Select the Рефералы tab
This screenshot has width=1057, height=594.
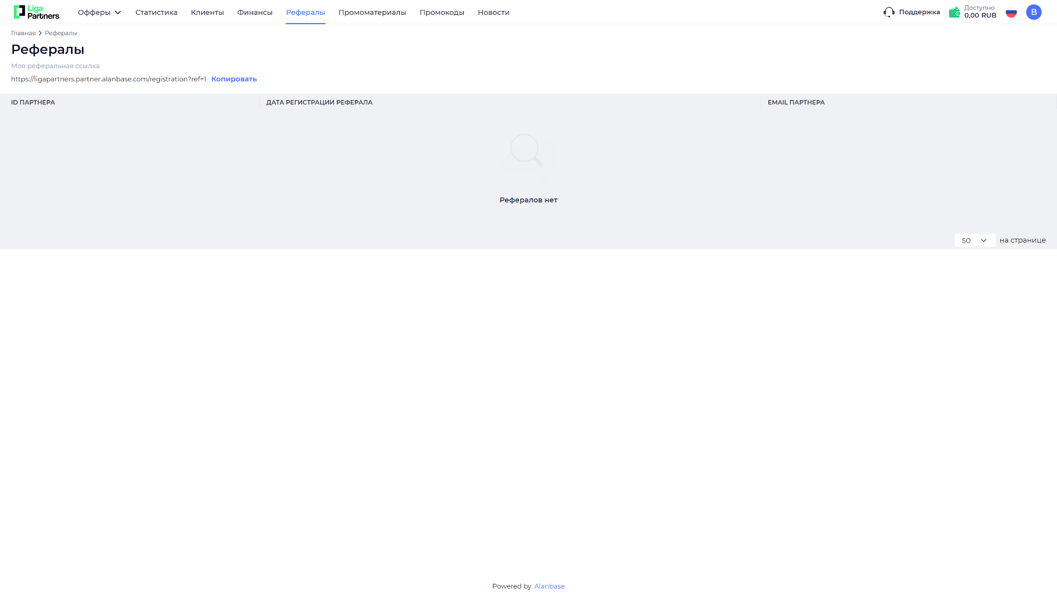pyautogui.click(x=305, y=12)
